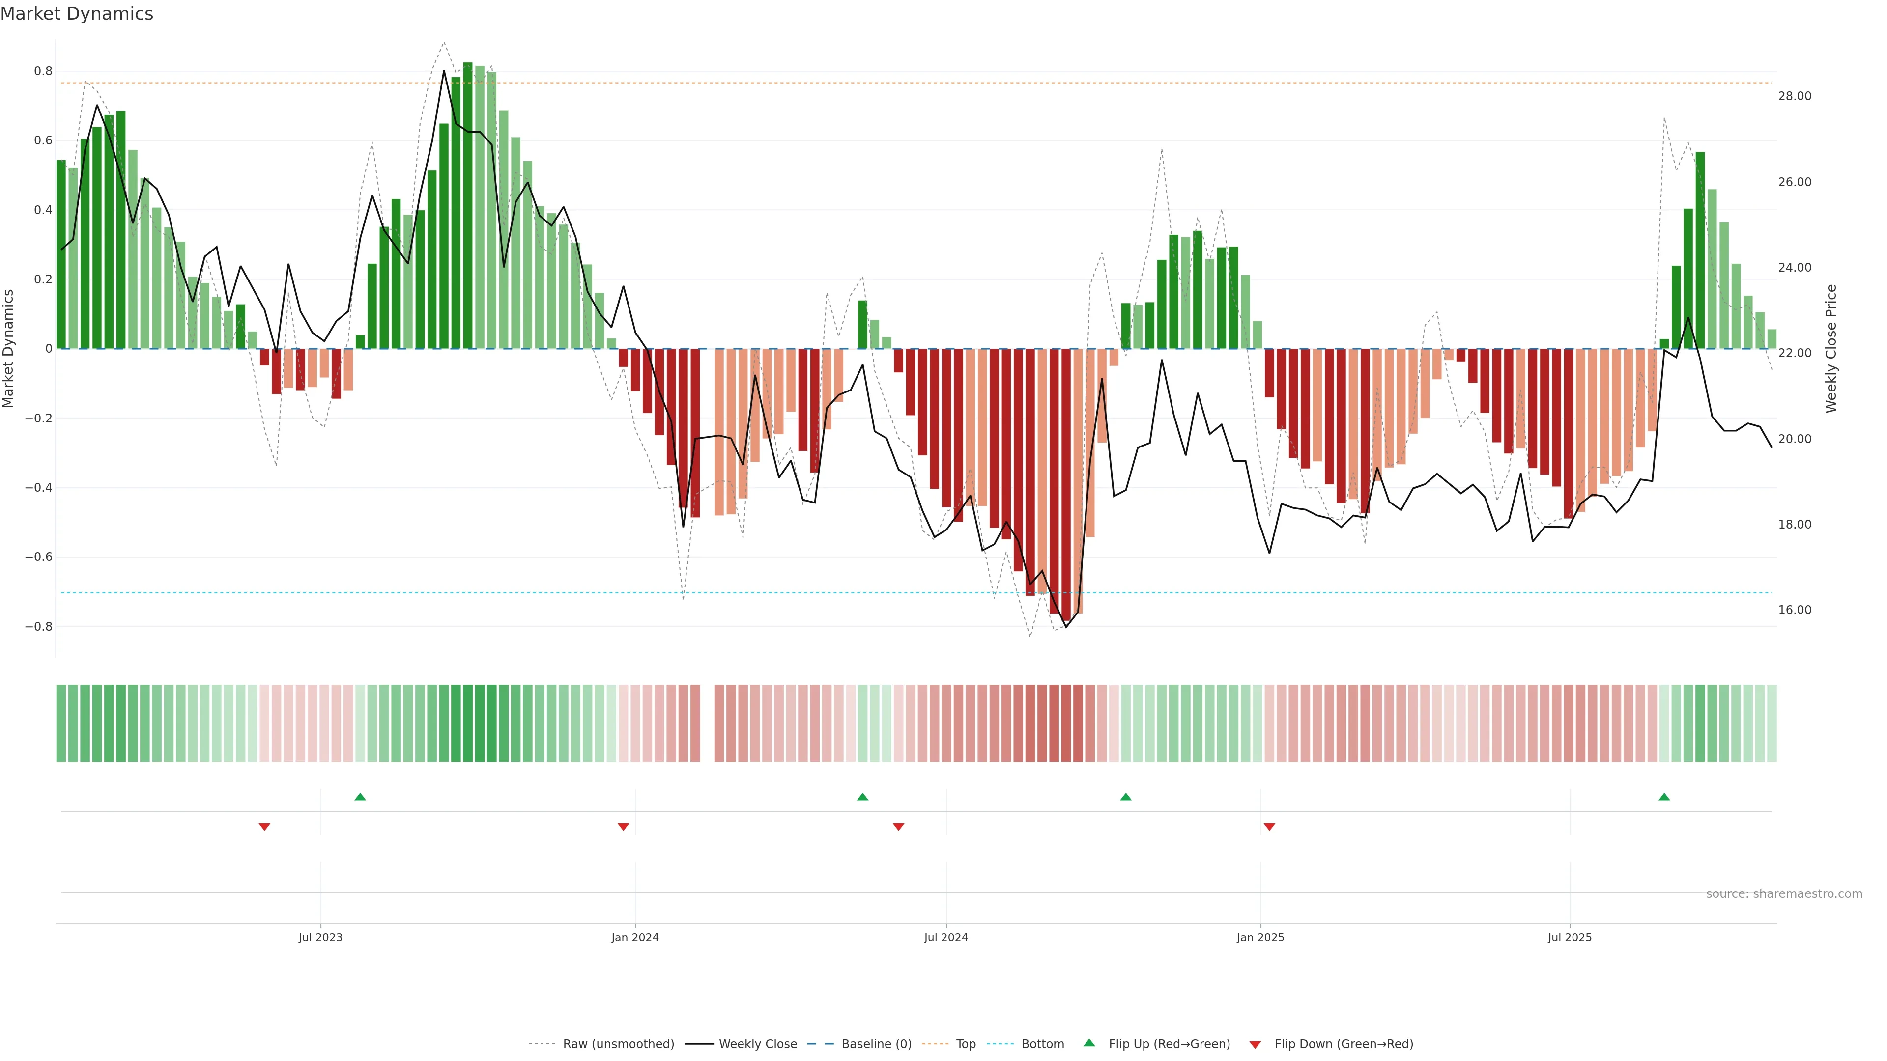Toggle Baseline (0) legend entry
1887x1061 pixels.
click(x=876, y=1044)
